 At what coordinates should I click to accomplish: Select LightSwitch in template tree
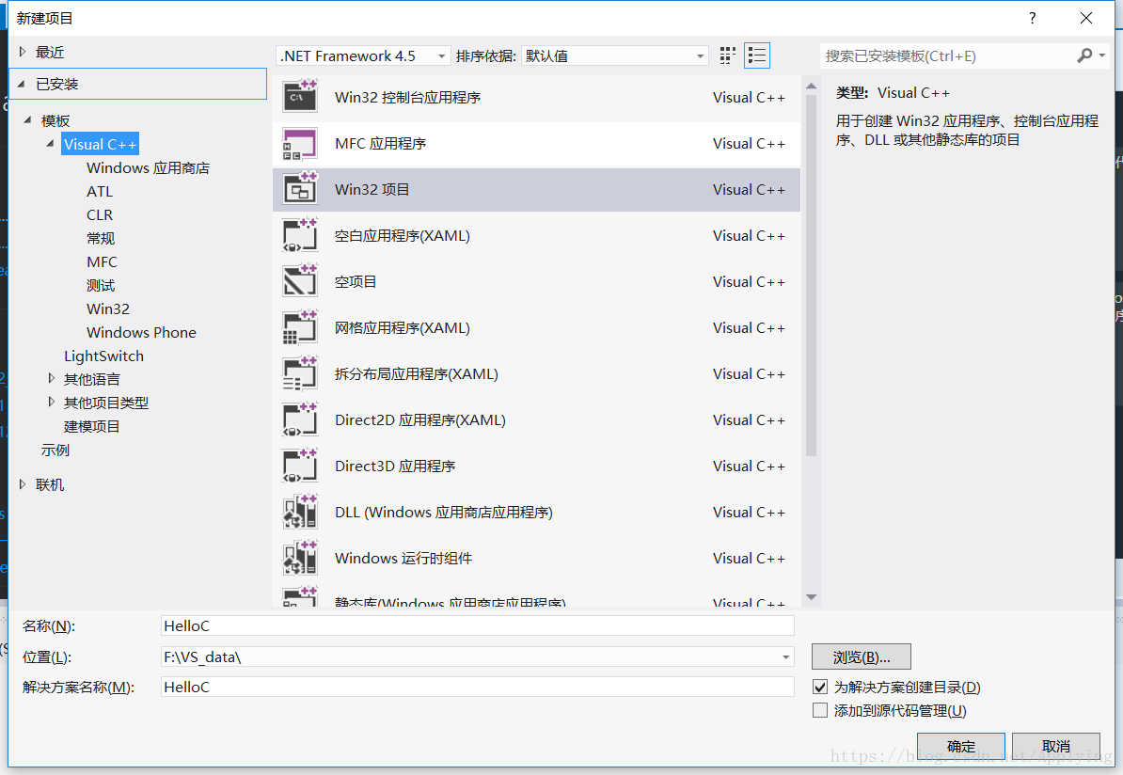[103, 356]
